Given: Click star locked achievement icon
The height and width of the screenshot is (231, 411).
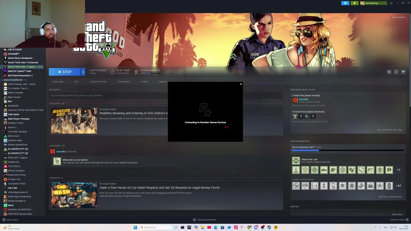Looking at the screenshot, I should [380, 186].
